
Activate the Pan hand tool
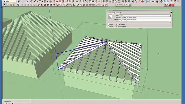[x=80, y=1]
